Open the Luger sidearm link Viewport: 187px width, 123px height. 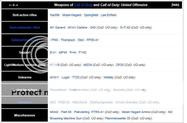(x=66, y=77)
